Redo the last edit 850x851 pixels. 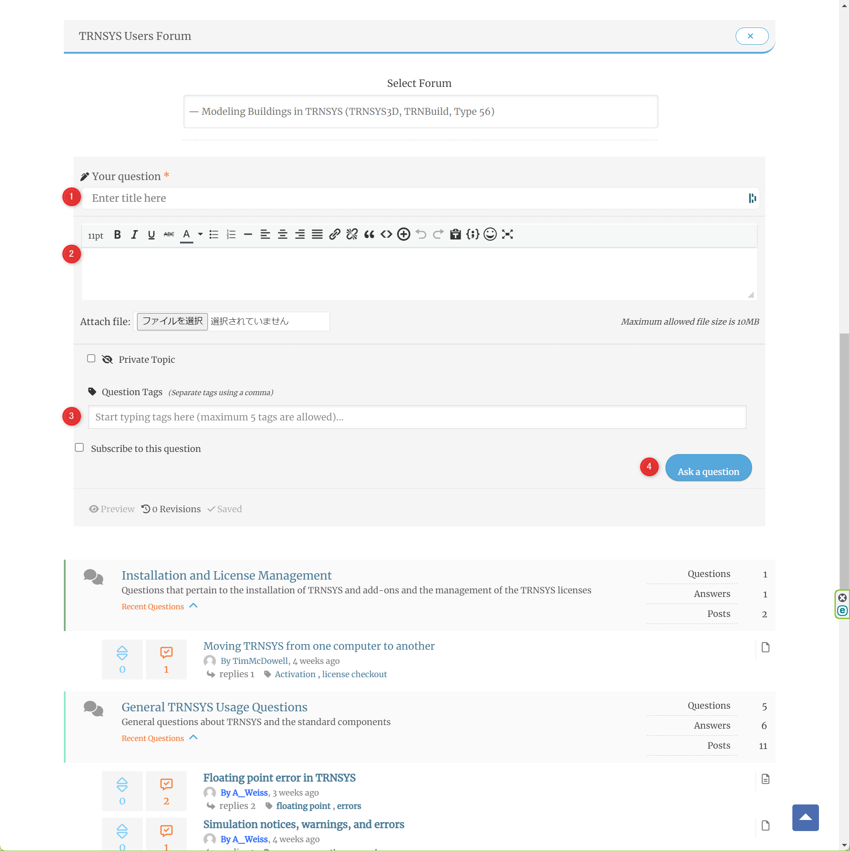click(x=438, y=235)
